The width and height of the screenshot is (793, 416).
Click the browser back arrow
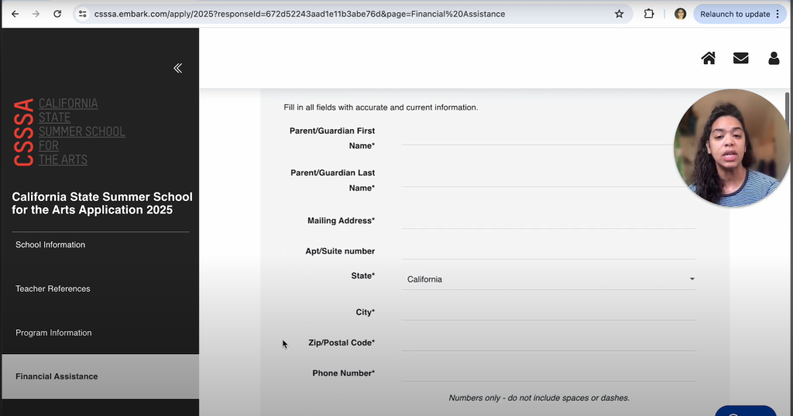15,14
